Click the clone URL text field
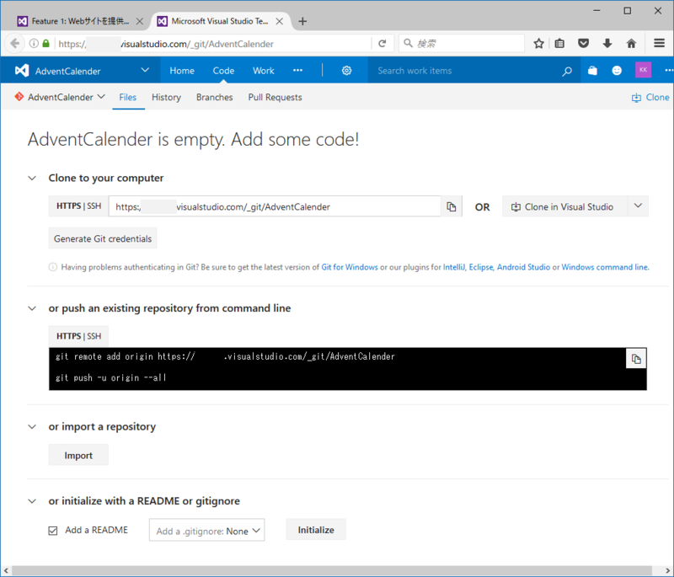 [275, 206]
